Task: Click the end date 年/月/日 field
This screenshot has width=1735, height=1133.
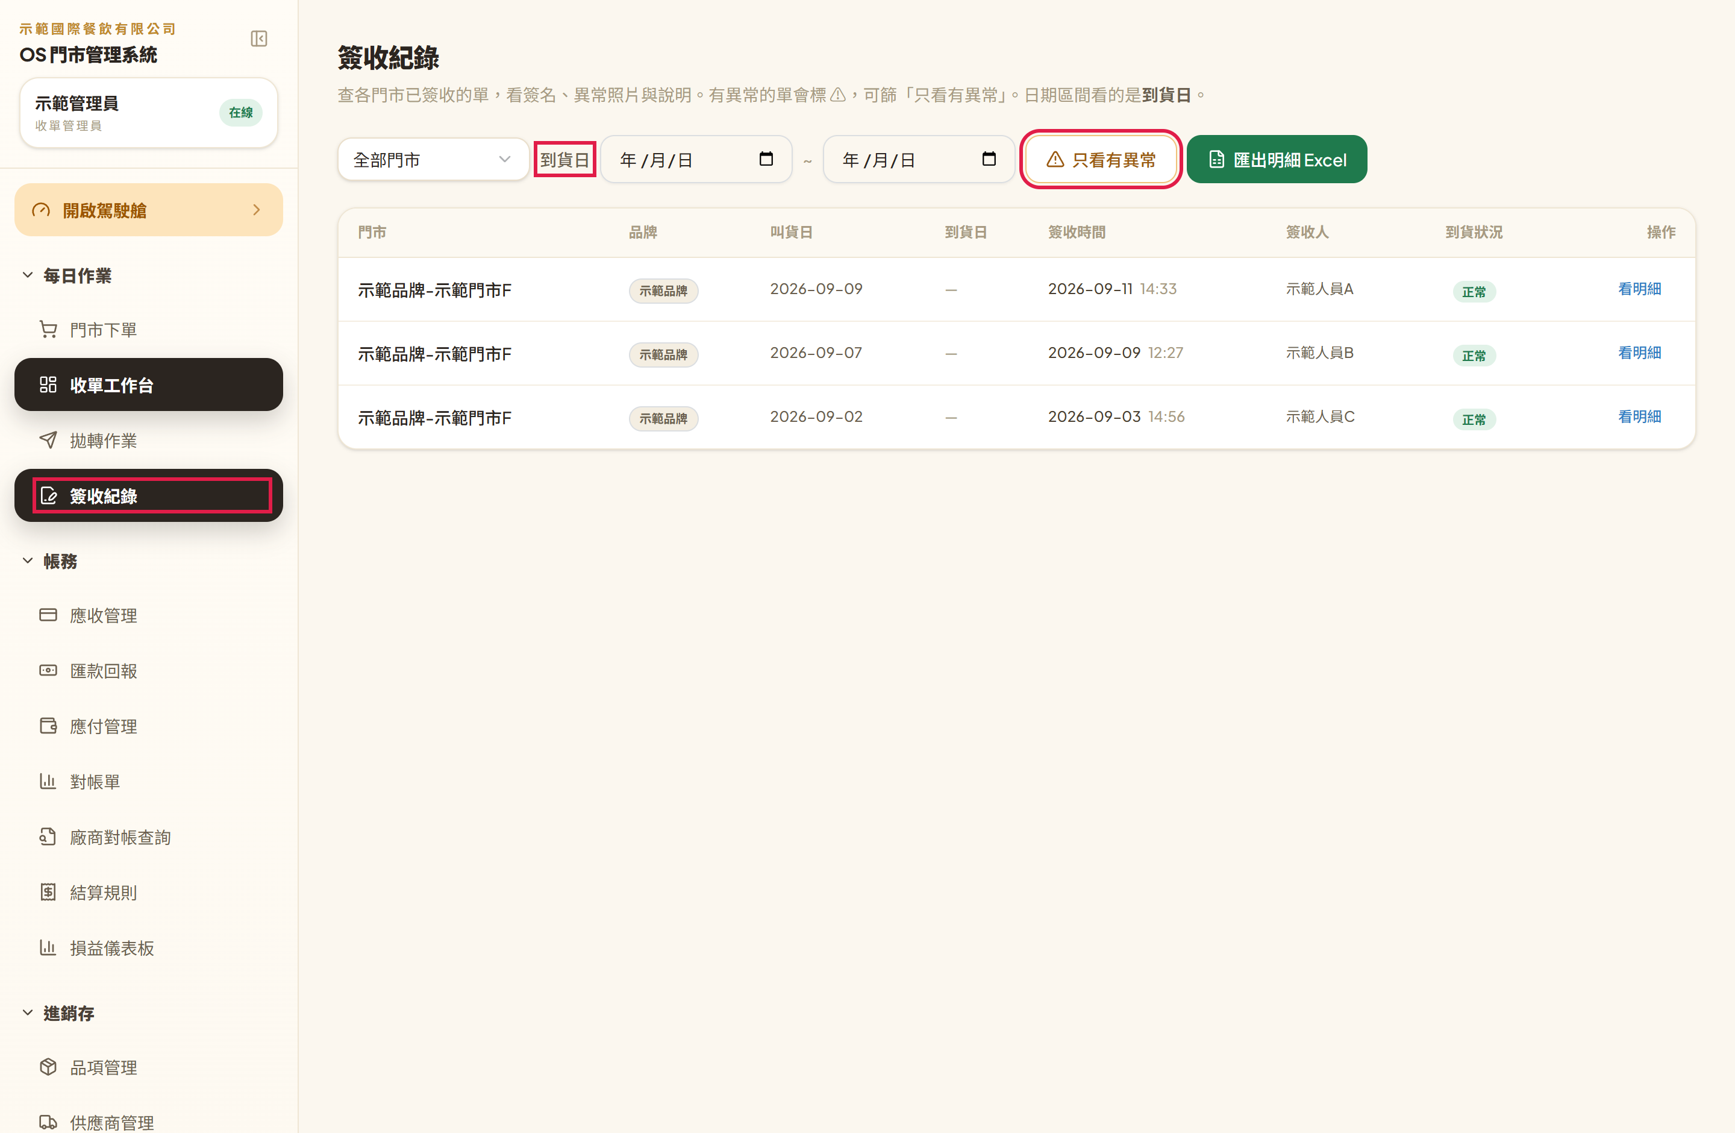Action: pos(919,159)
